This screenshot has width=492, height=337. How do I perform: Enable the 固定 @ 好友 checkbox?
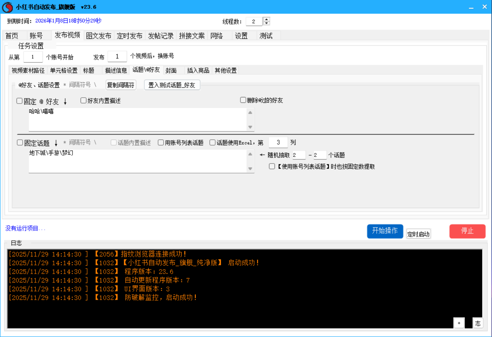point(20,101)
